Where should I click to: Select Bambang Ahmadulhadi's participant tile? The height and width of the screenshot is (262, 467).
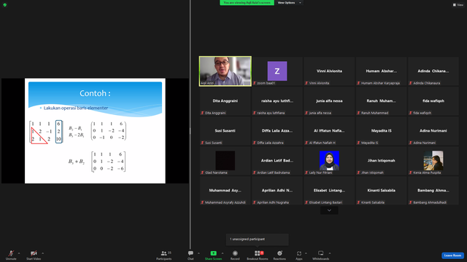(x=433, y=191)
